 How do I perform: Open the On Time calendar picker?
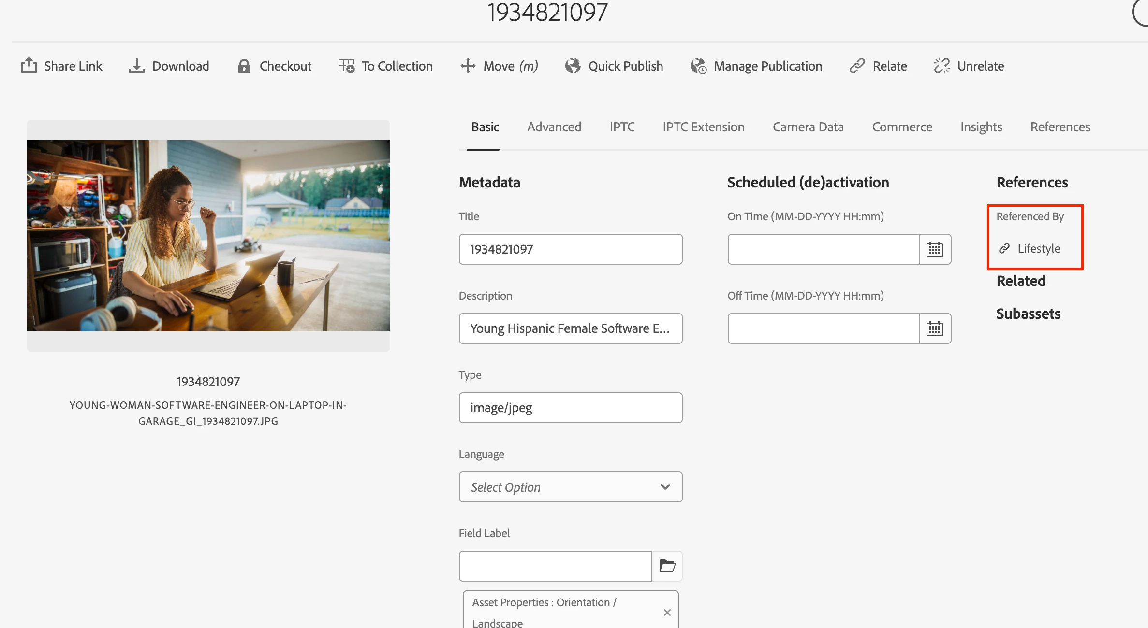(934, 249)
